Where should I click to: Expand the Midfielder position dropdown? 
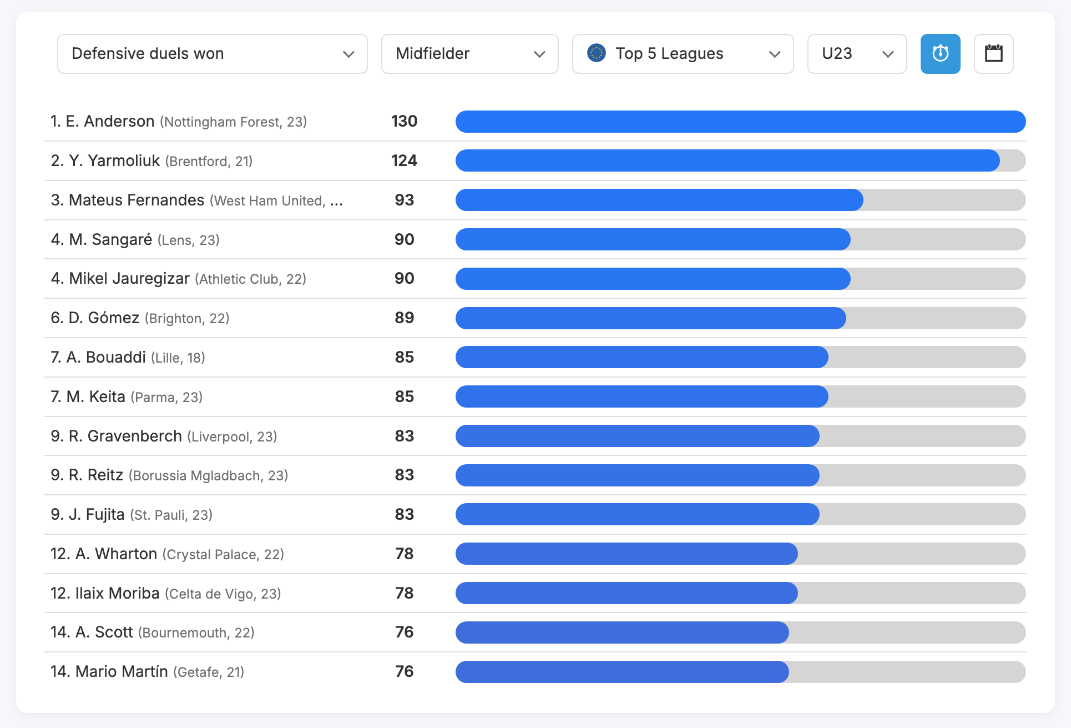coord(469,54)
